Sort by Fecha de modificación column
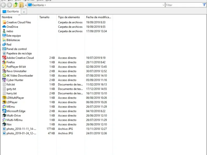 99,17
